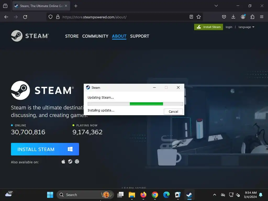This screenshot has width=268, height=201.
Task: Cancel the Steam update dialog
Action: pyautogui.click(x=173, y=111)
